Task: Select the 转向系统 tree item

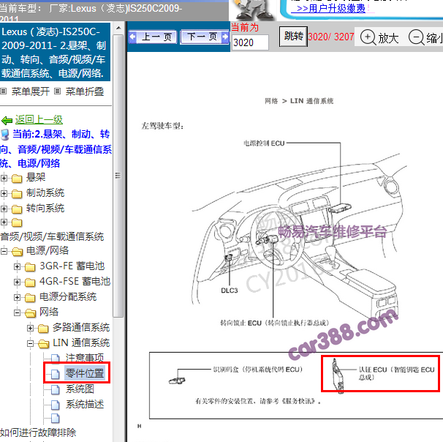Action: (45, 208)
